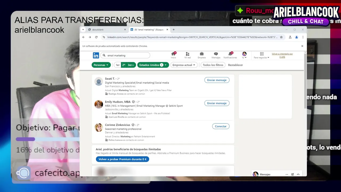
Task: Open Polina Ivanova mutual contact link
Action: click(x=116, y=140)
